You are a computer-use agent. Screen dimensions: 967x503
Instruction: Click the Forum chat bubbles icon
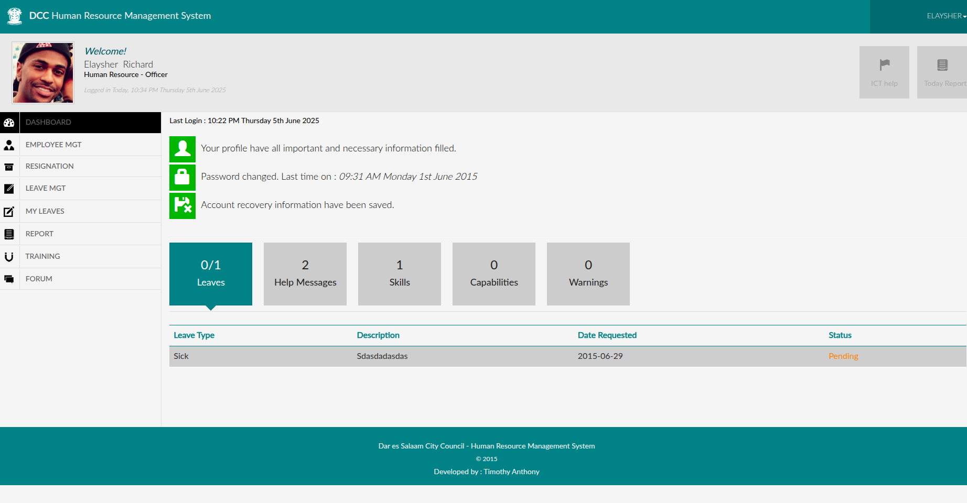(x=9, y=279)
